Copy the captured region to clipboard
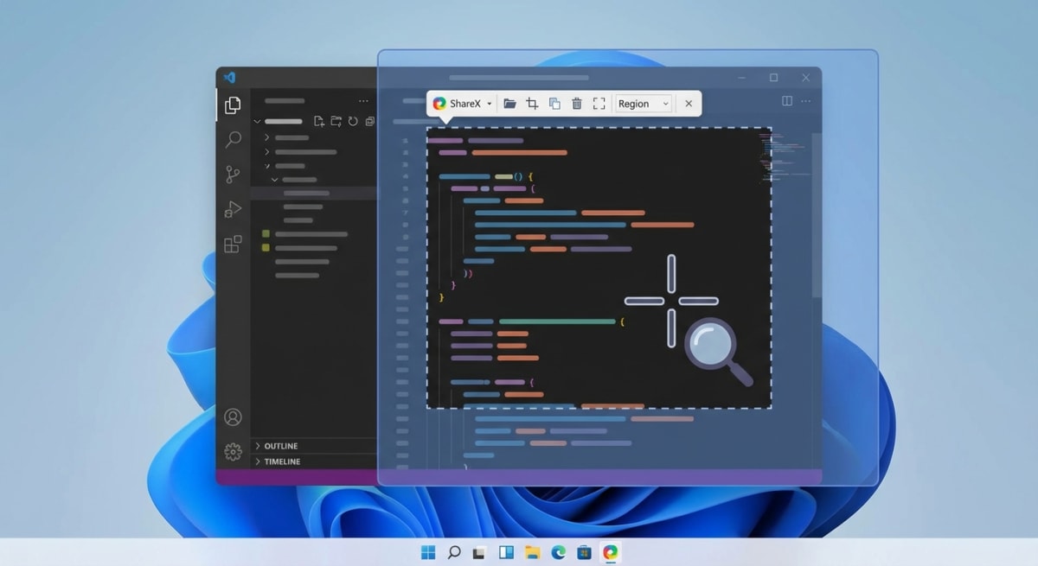This screenshot has height=566, width=1038. (x=554, y=103)
